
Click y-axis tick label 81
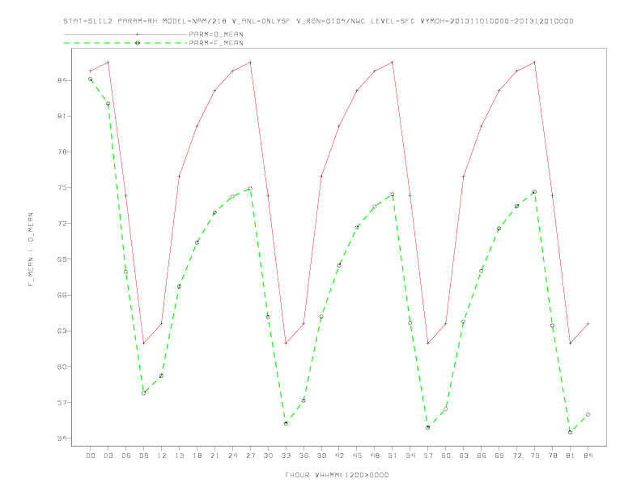click(x=62, y=116)
